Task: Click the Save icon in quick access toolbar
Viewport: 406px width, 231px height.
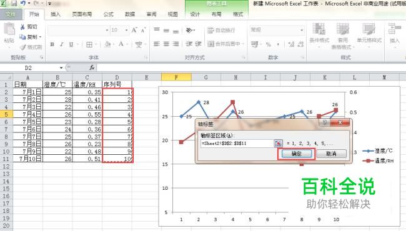Action: pyautogui.click(x=14, y=3)
